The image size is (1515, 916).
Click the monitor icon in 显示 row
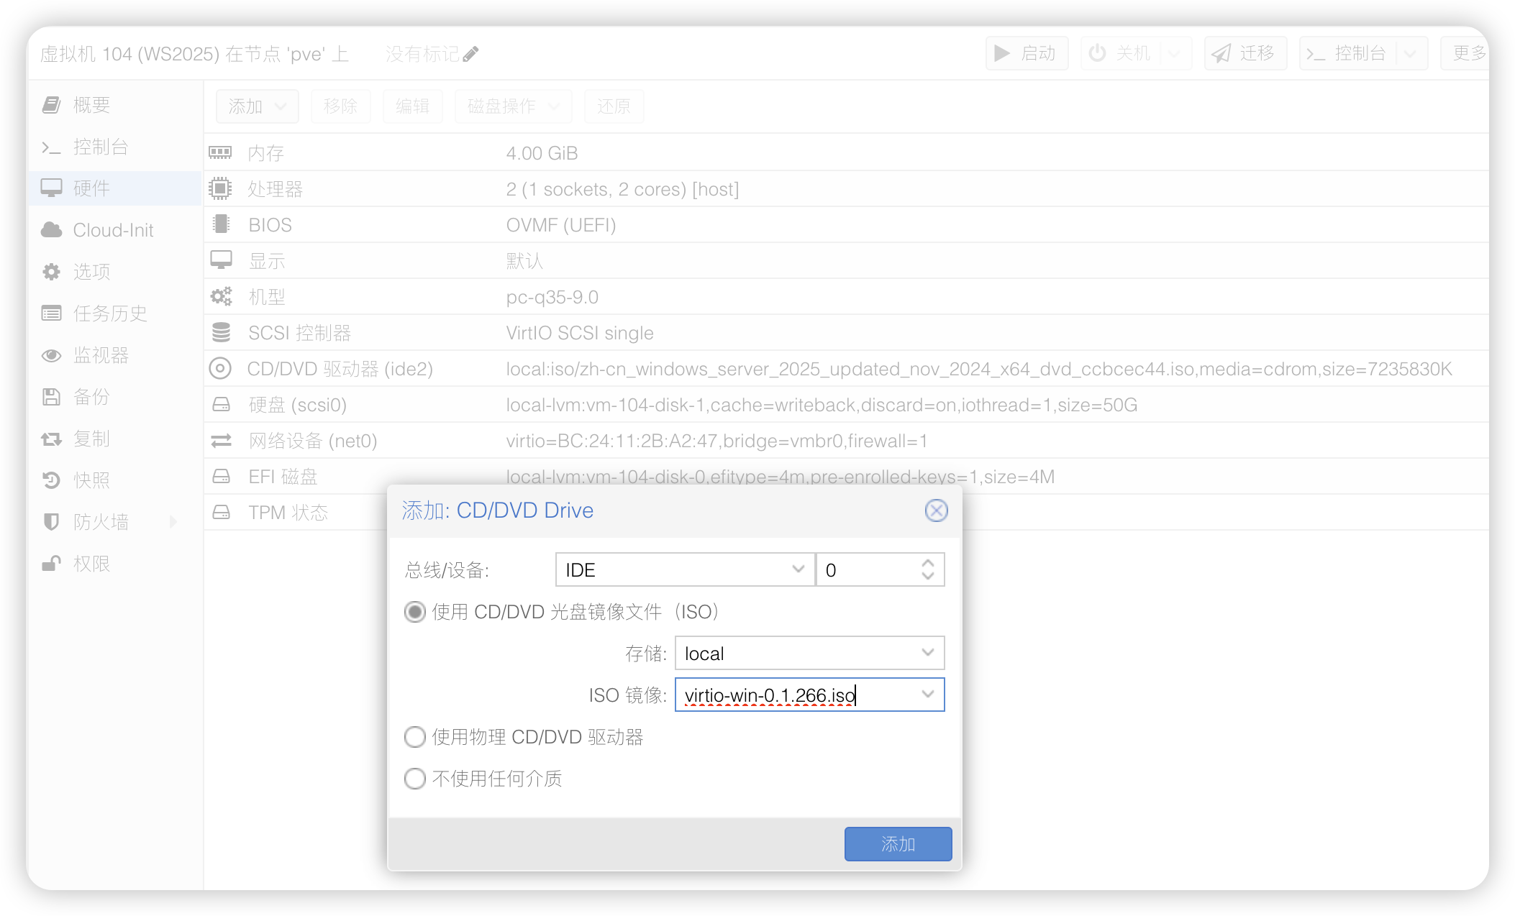click(221, 260)
